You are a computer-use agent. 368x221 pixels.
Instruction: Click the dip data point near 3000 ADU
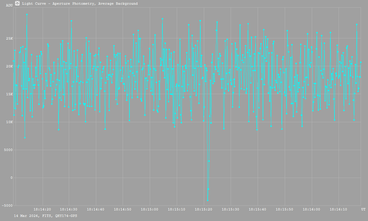209,161
